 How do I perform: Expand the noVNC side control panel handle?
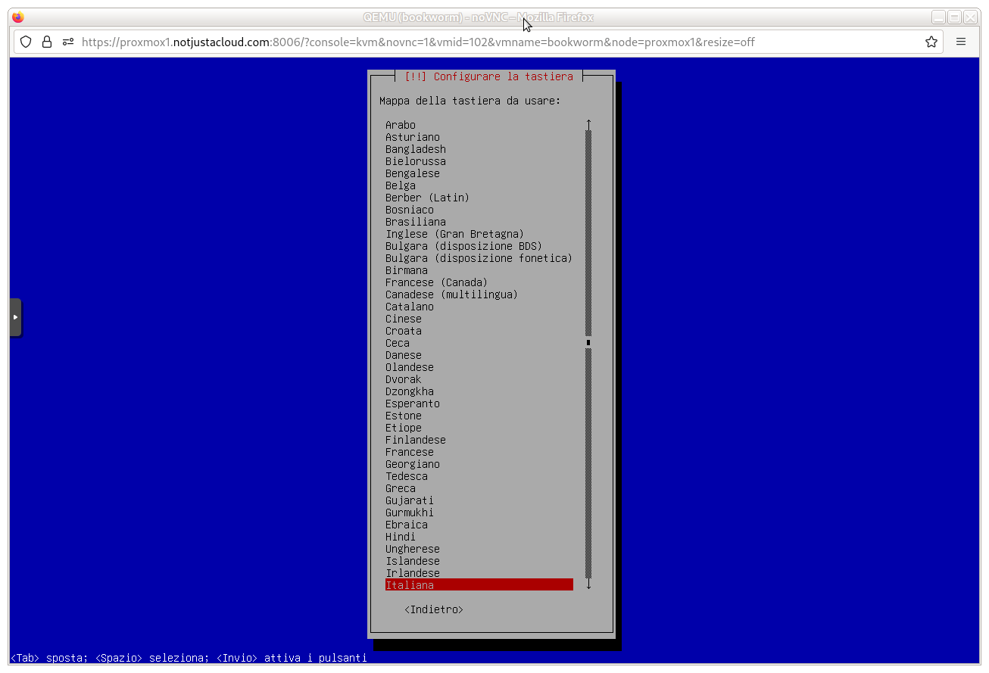click(x=15, y=317)
